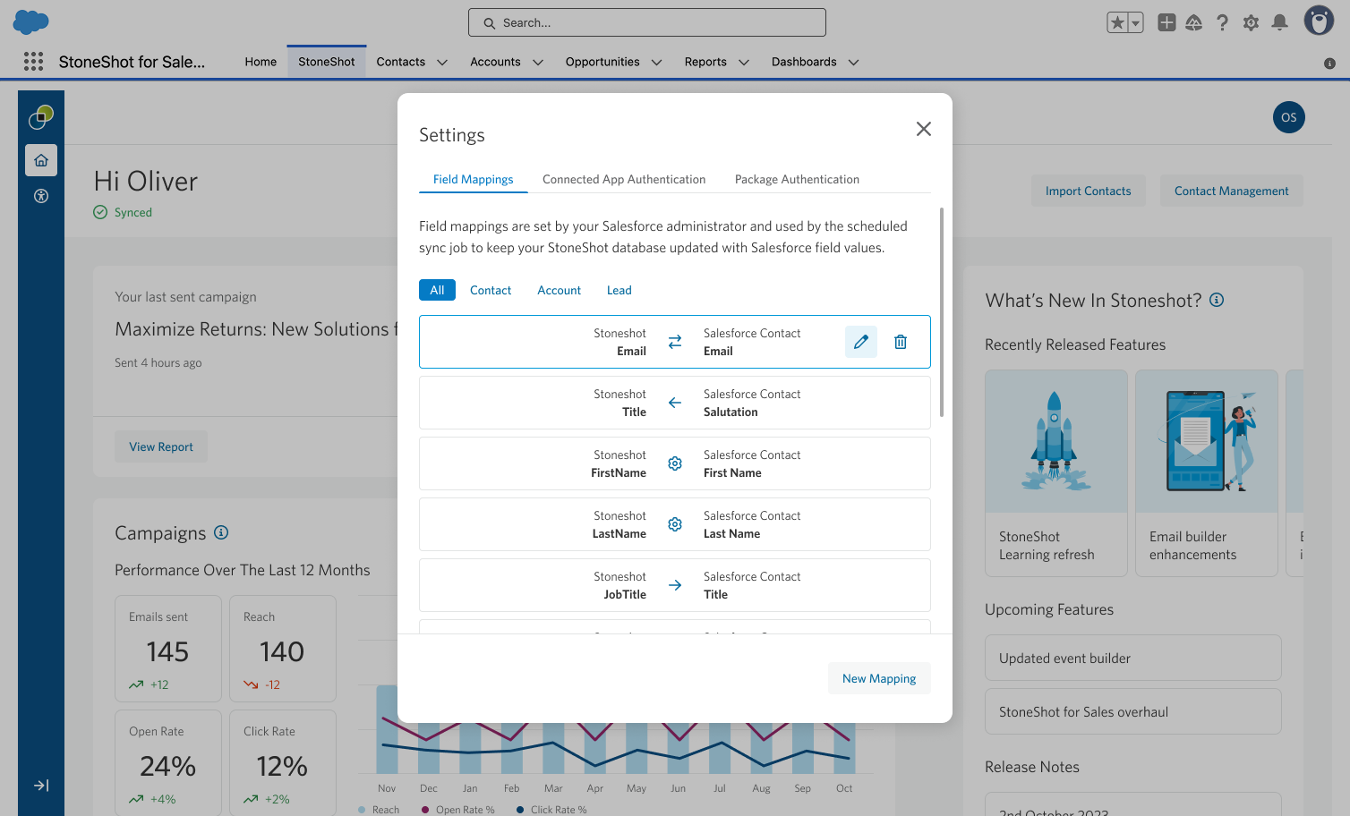Click the info icon below the header
This screenshot has width=1350, height=816.
tap(1329, 63)
